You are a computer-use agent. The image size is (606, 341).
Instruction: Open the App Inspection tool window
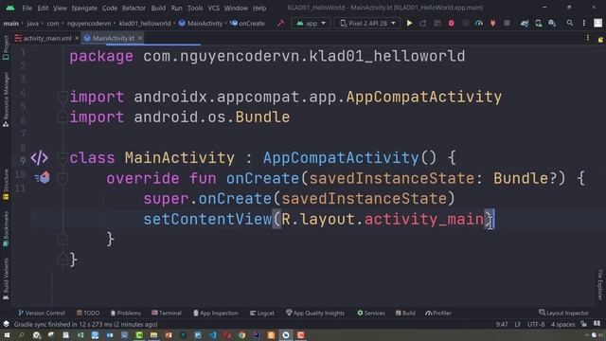click(216, 313)
